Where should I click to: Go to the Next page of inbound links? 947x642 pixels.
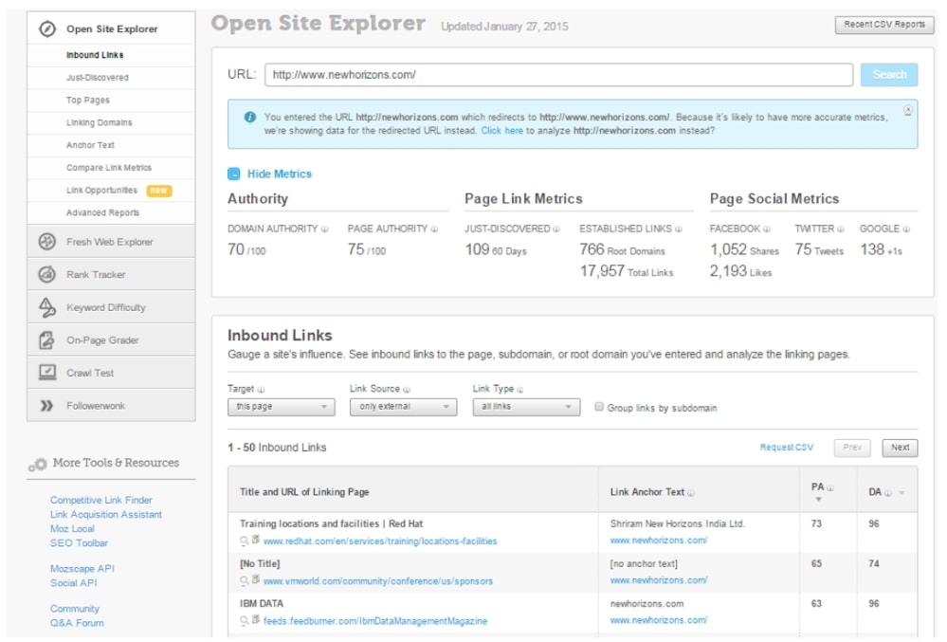point(900,448)
